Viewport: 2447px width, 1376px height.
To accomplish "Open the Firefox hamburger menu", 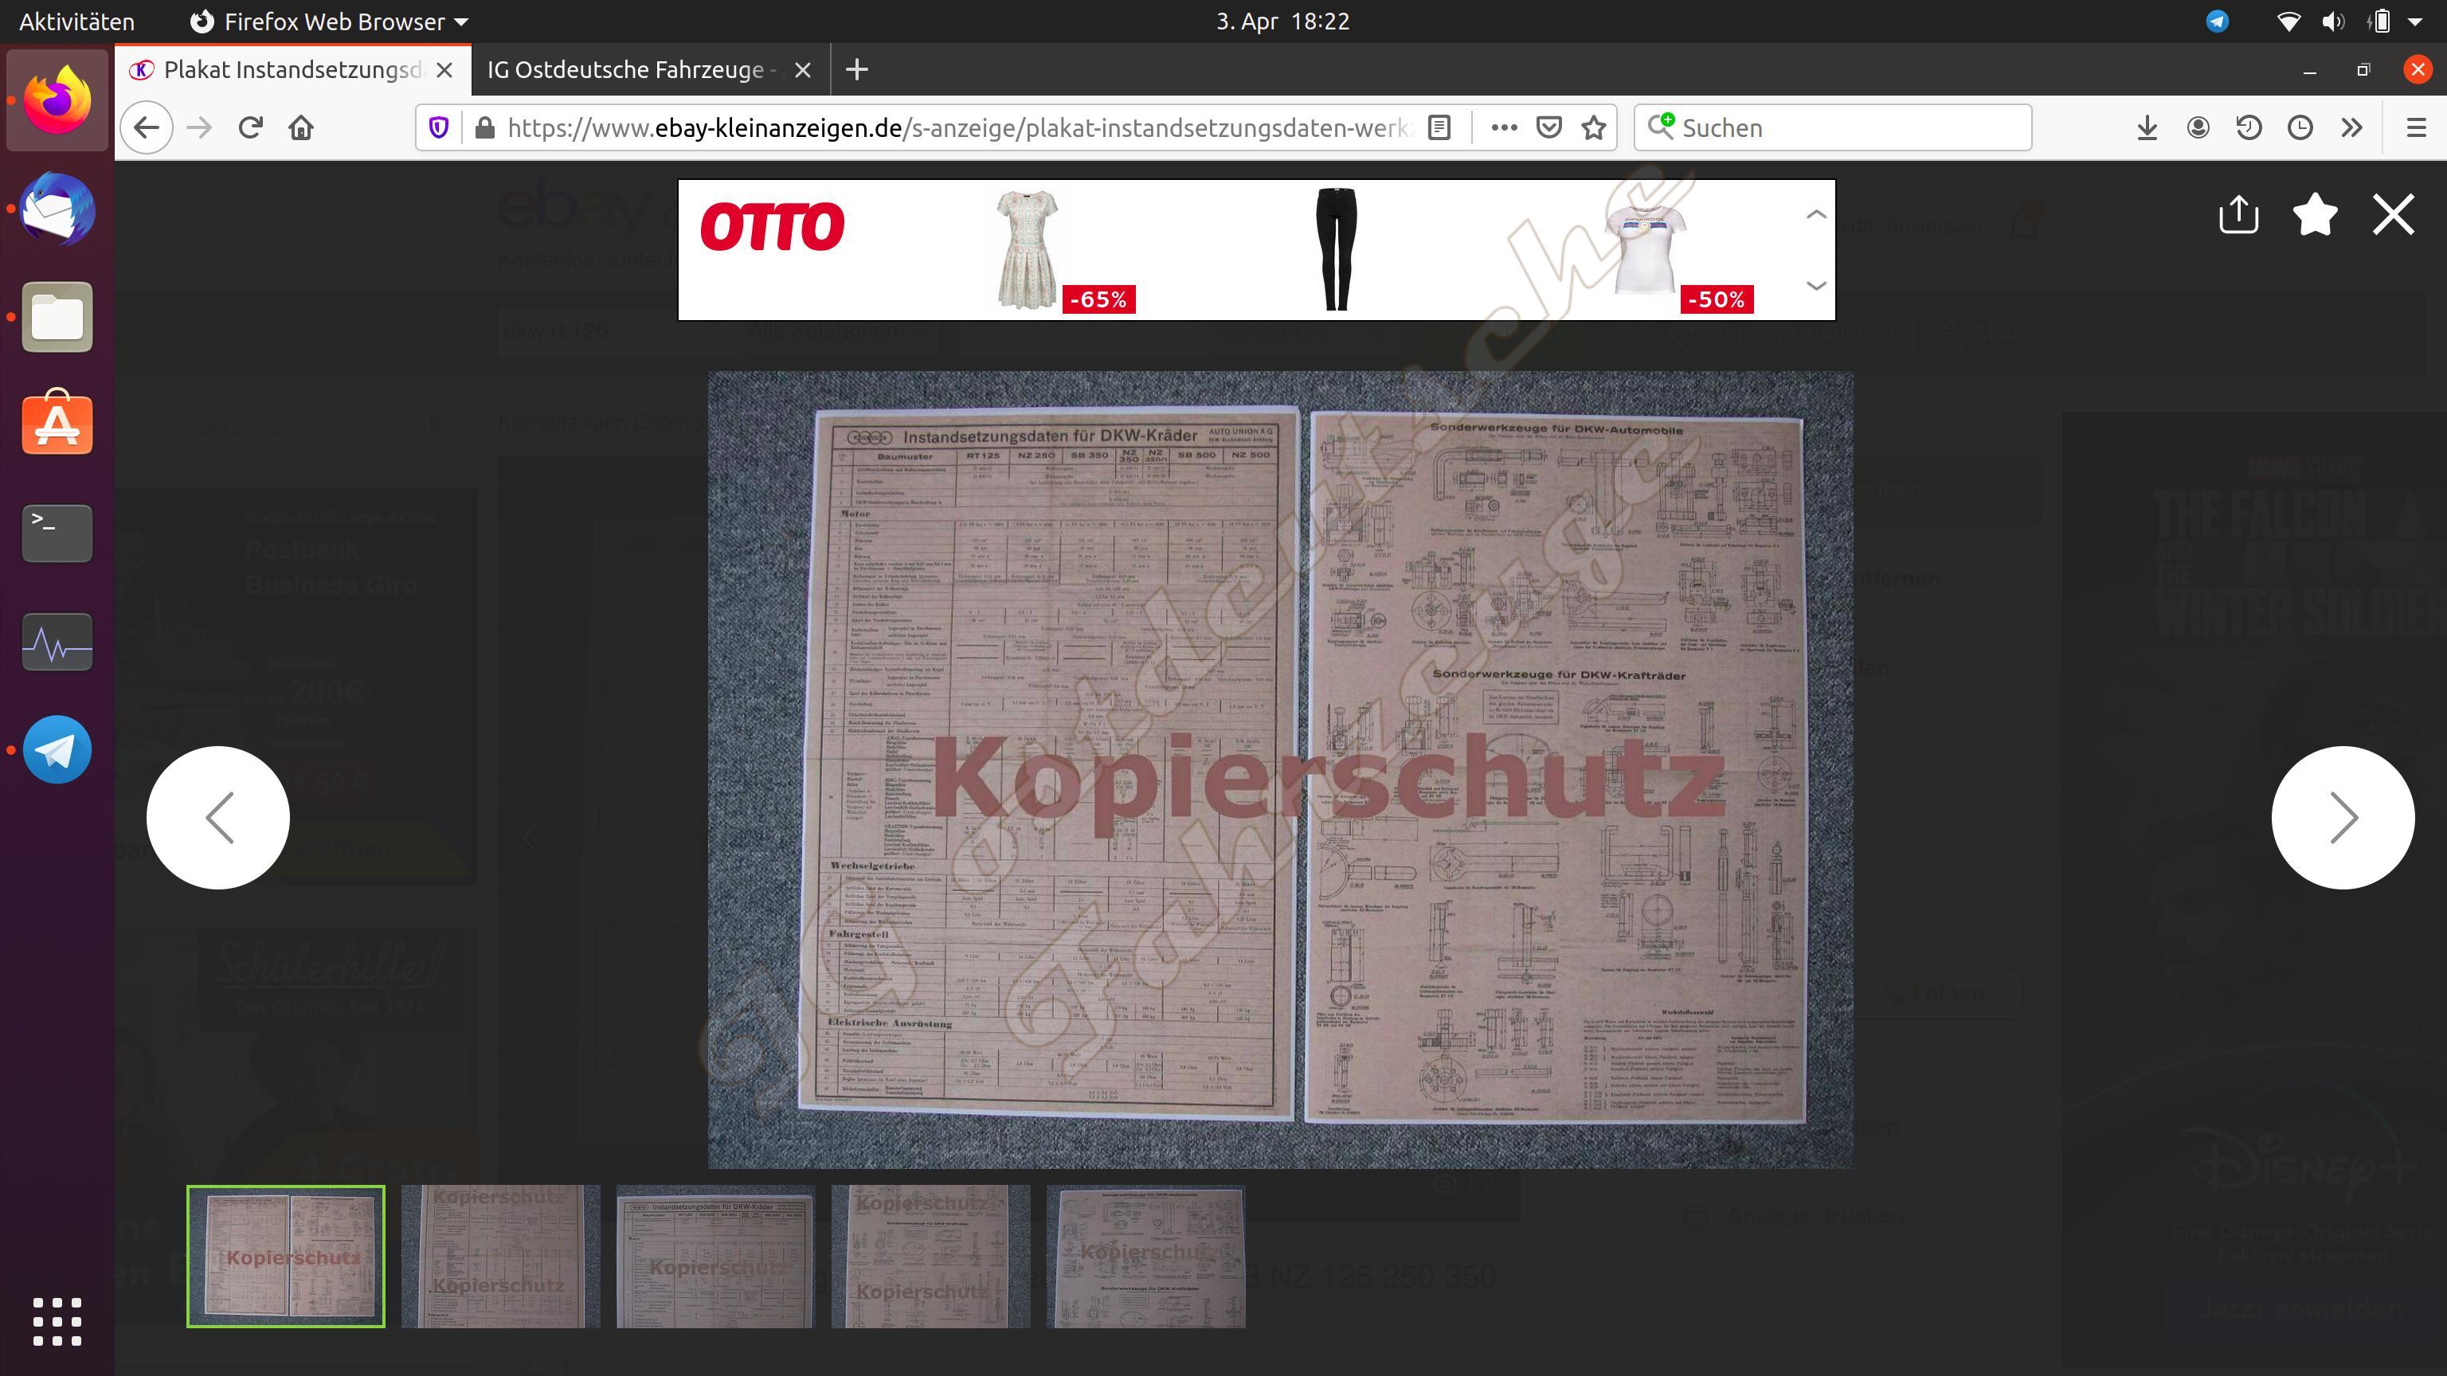I will click(x=2417, y=127).
